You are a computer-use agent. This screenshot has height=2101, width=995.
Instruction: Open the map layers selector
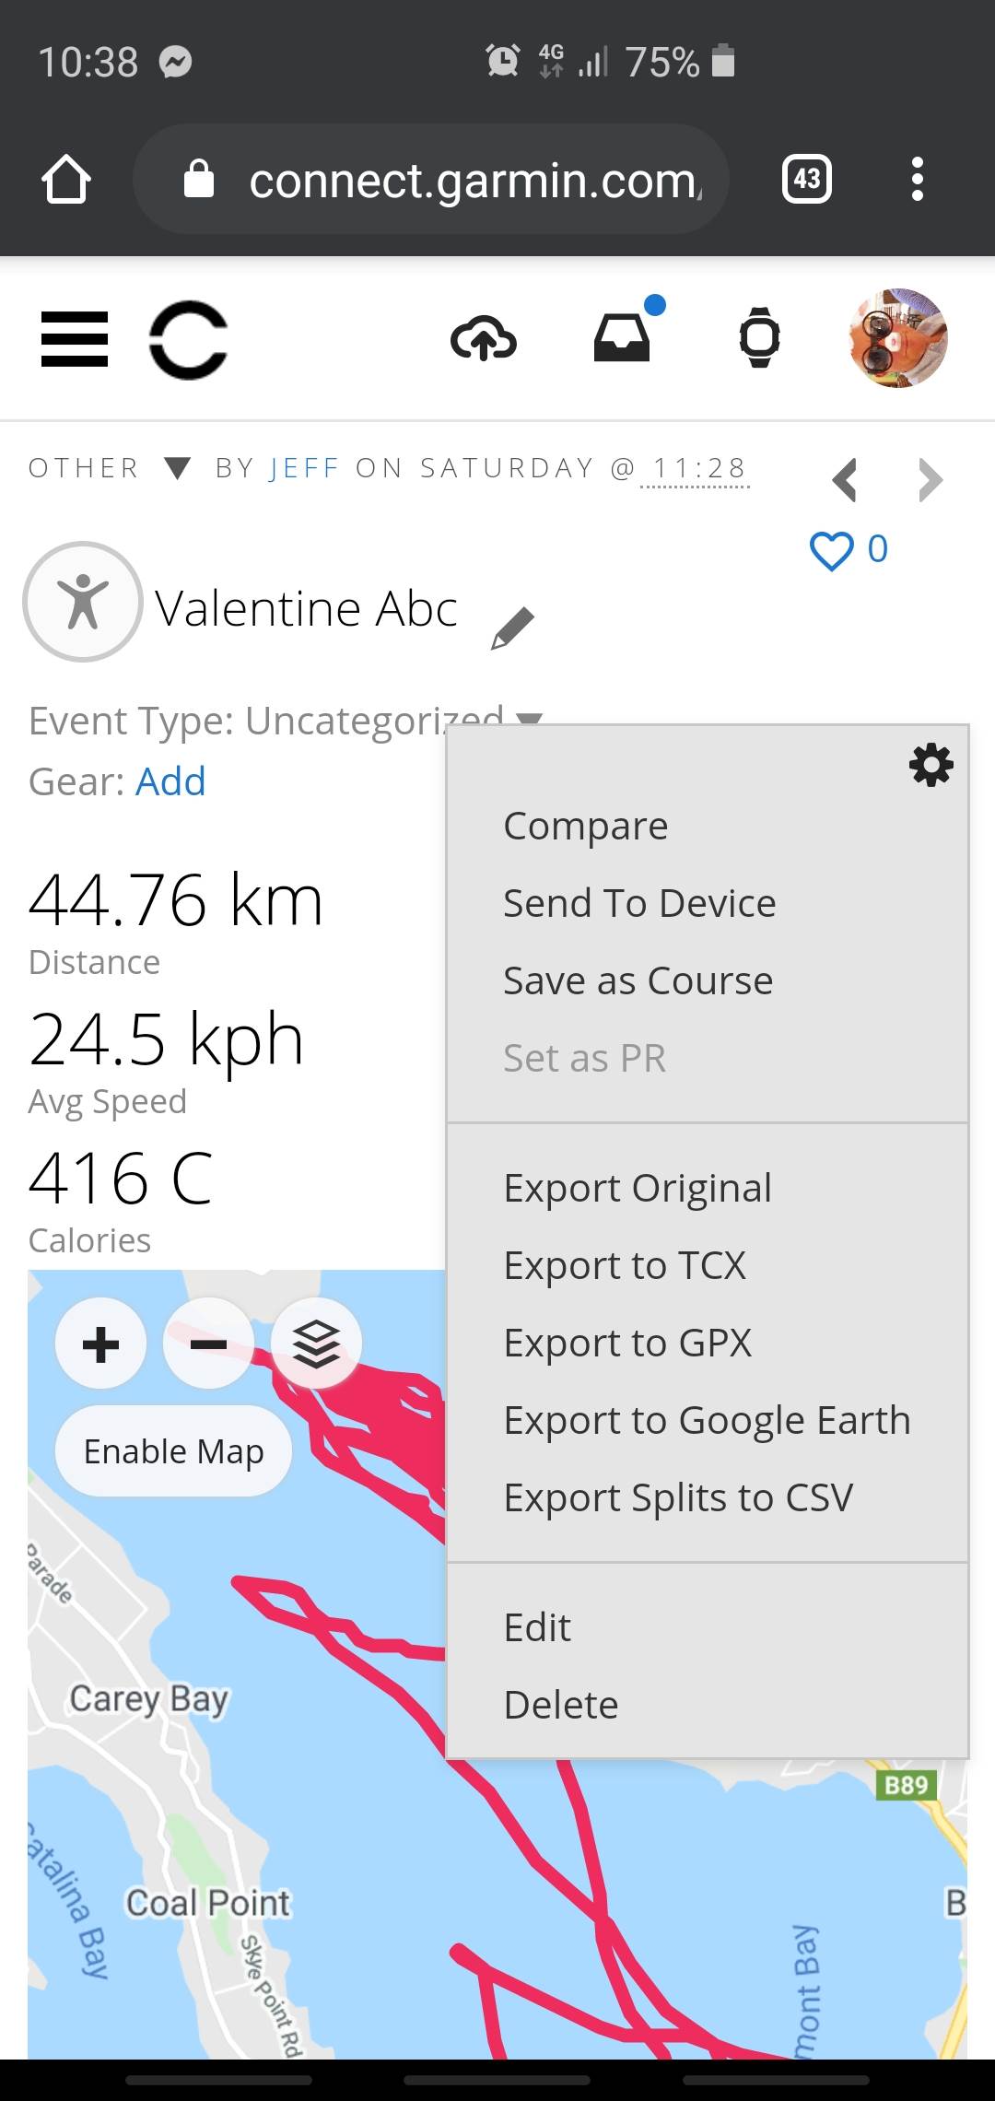(316, 1344)
